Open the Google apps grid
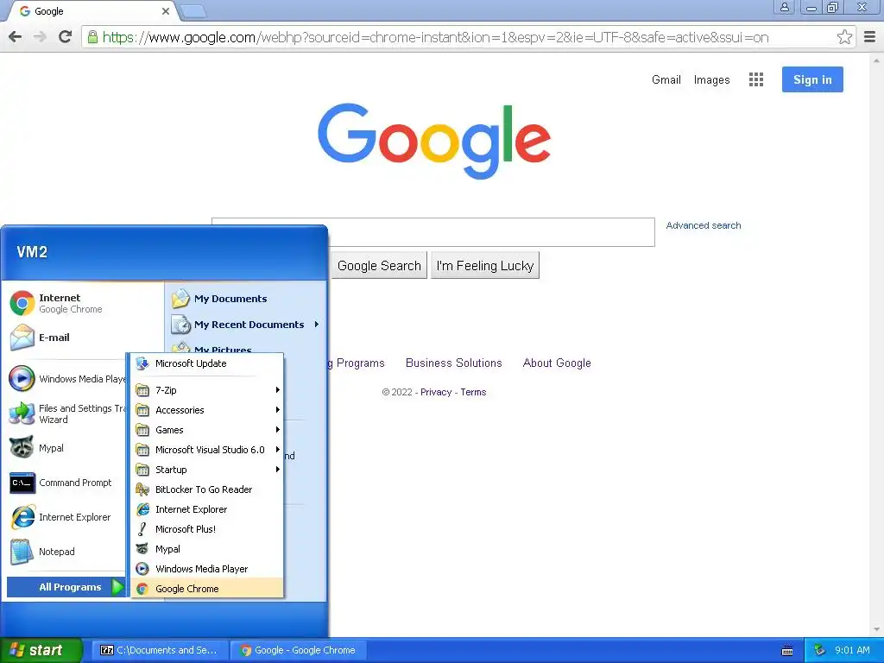Image resolution: width=884 pixels, height=663 pixels. click(756, 79)
